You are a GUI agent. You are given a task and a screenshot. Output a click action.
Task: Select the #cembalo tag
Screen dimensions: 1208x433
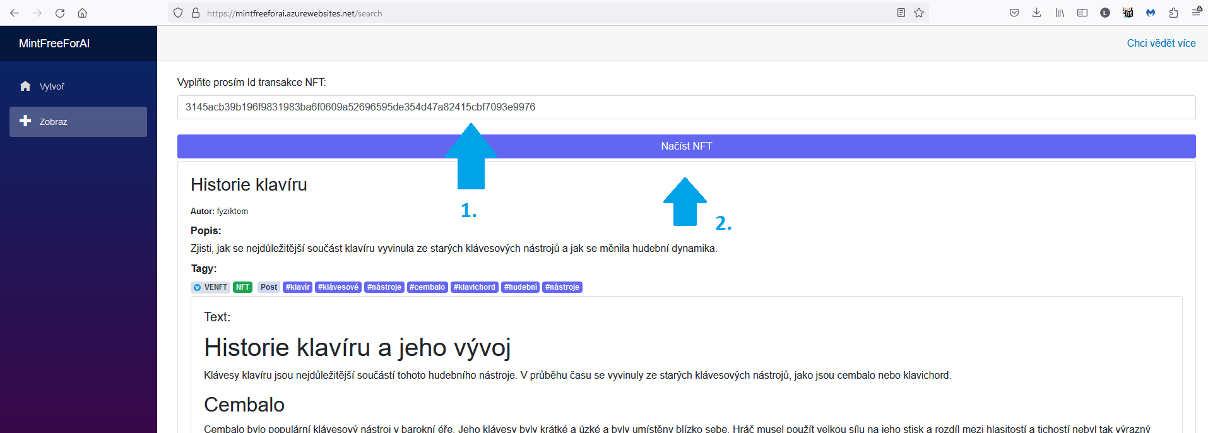[427, 287]
